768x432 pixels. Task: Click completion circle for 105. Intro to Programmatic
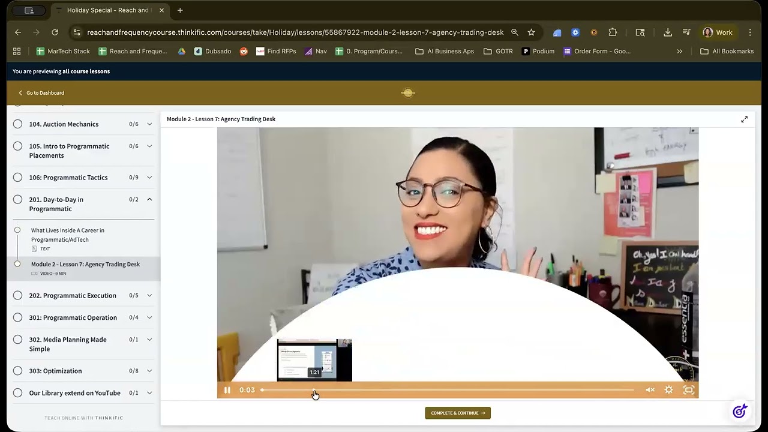click(x=17, y=146)
